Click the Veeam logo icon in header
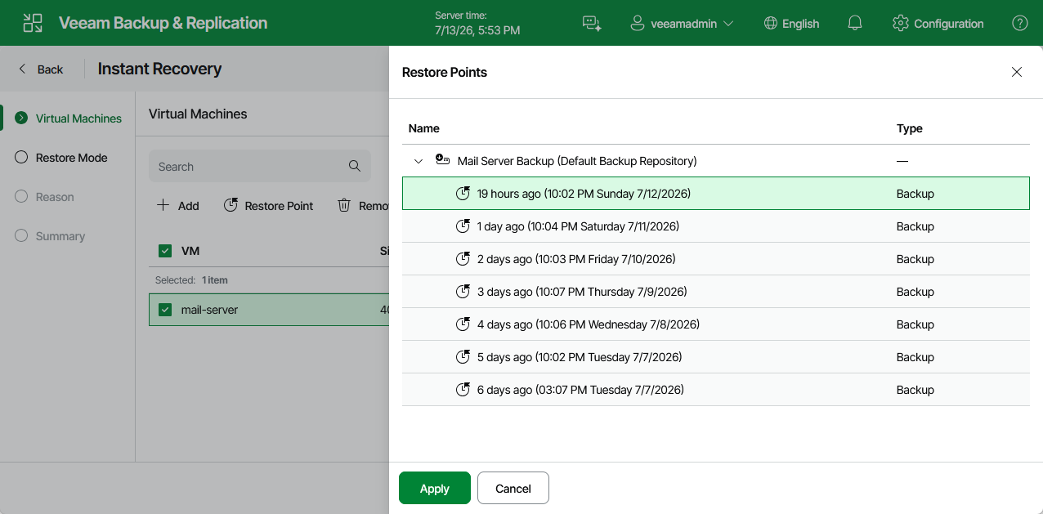 coord(33,23)
